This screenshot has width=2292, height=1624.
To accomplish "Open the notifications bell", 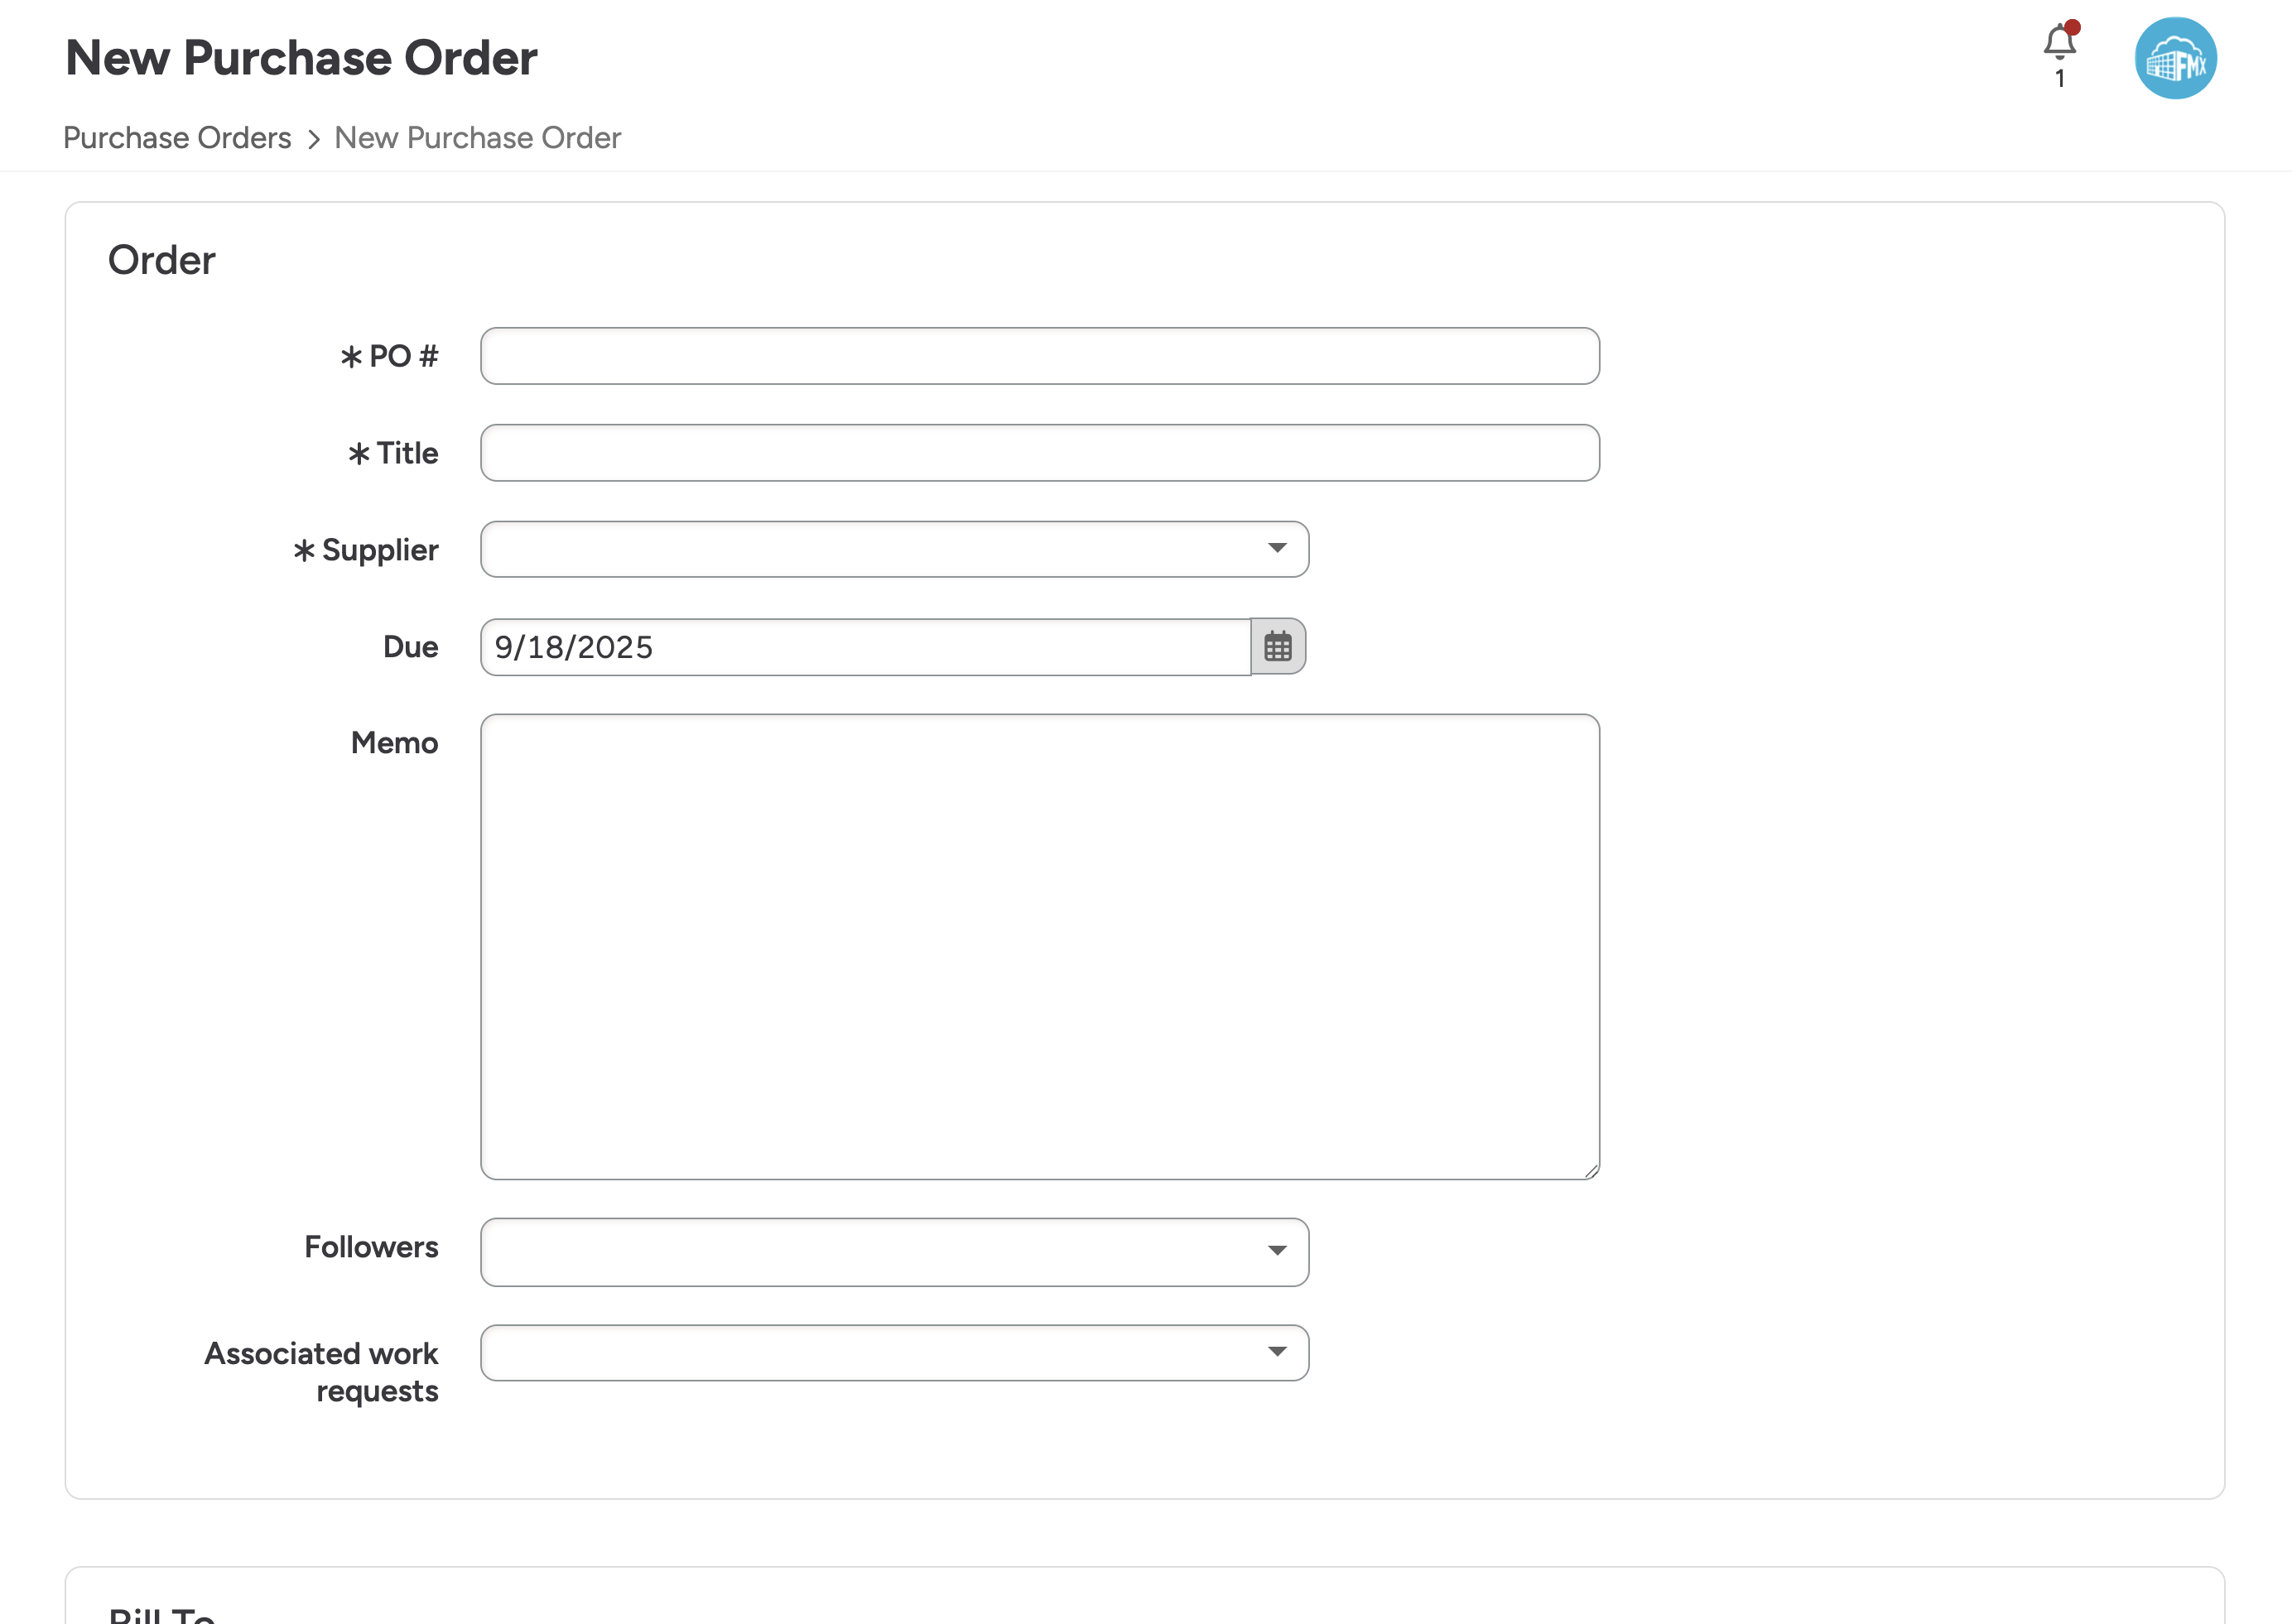I will [2058, 42].
